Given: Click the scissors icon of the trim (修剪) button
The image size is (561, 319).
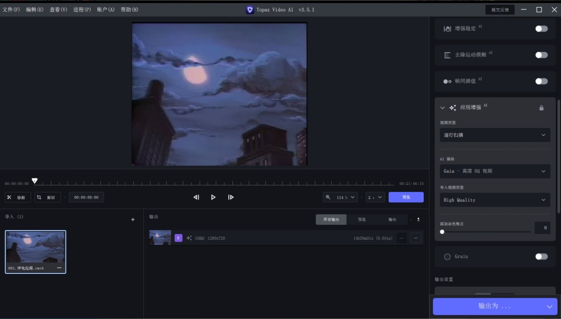Looking at the screenshot, I should (9, 197).
